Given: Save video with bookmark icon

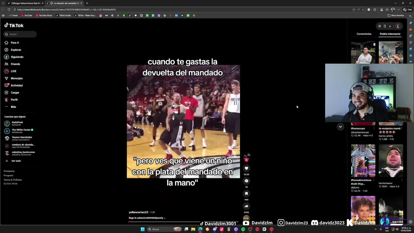Looking at the screenshot, I should (246, 194).
